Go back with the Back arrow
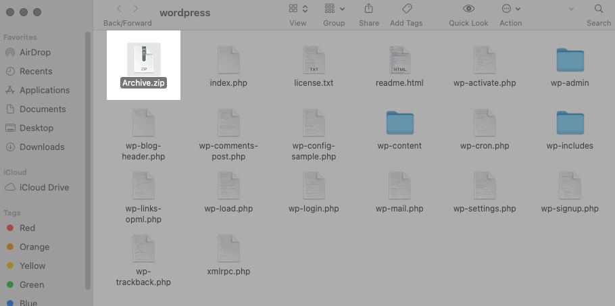This screenshot has width=615, height=306. pyautogui.click(x=119, y=8)
